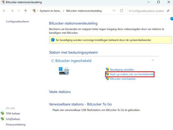
Task: Click shield icon beside 'Beveiliging uitstellen'
Action: tap(107, 69)
